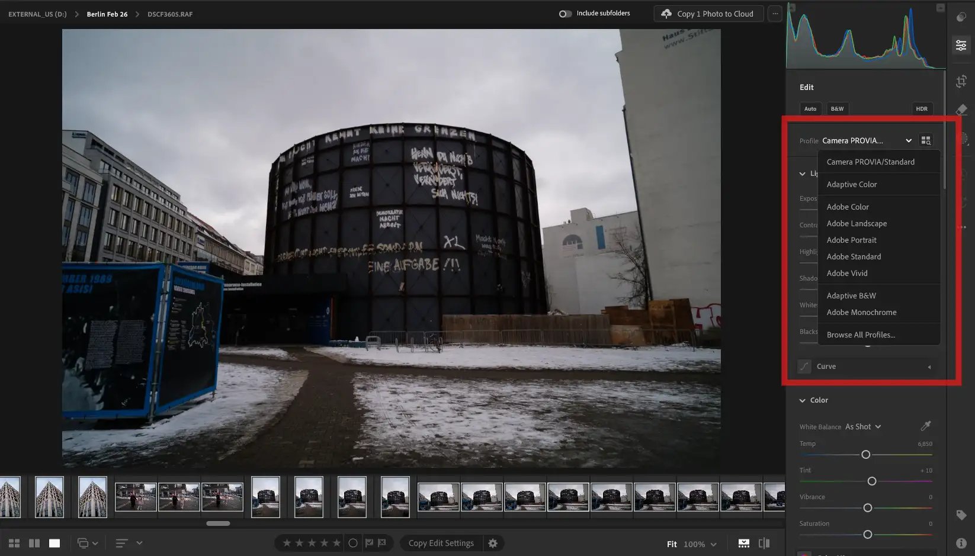Select the Edit sliders panel icon
975x556 pixels.
pos(961,45)
